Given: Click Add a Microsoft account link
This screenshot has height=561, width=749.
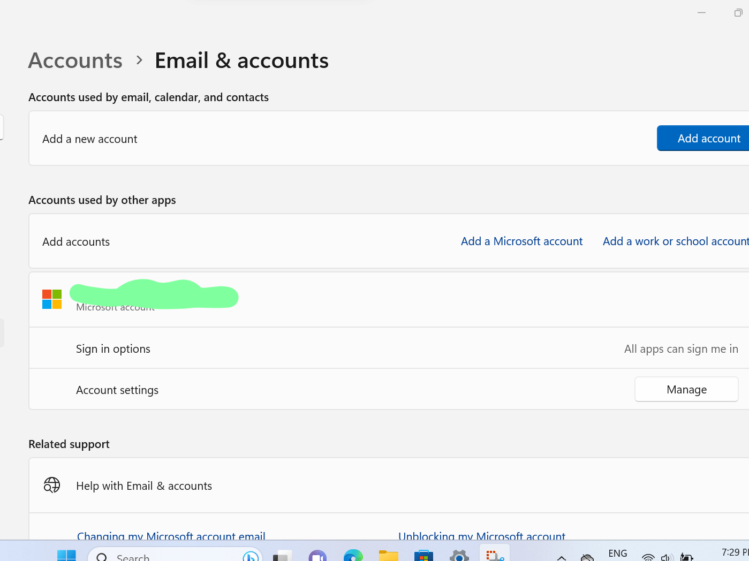Looking at the screenshot, I should (x=521, y=241).
